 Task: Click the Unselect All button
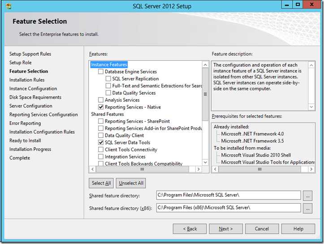tap(131, 183)
